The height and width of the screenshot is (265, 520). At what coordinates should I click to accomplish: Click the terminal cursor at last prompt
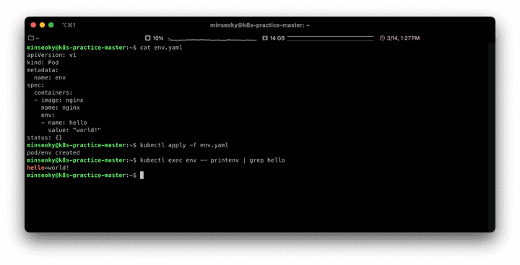142,175
